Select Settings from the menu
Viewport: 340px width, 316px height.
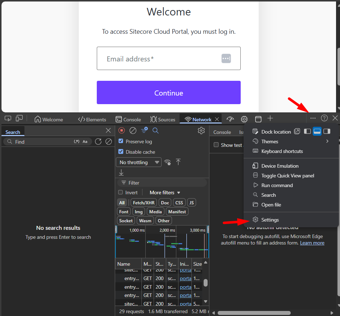coord(270,220)
